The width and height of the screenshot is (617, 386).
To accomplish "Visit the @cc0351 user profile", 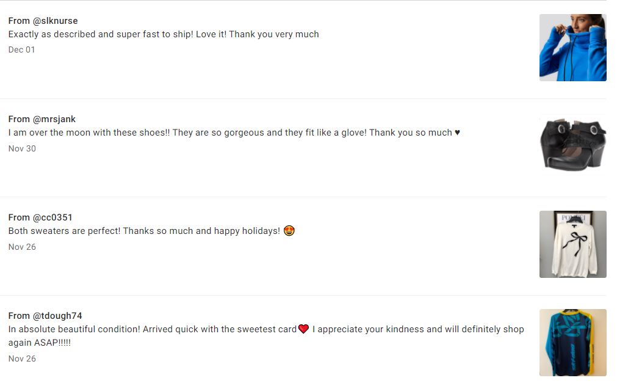I will click(52, 217).
